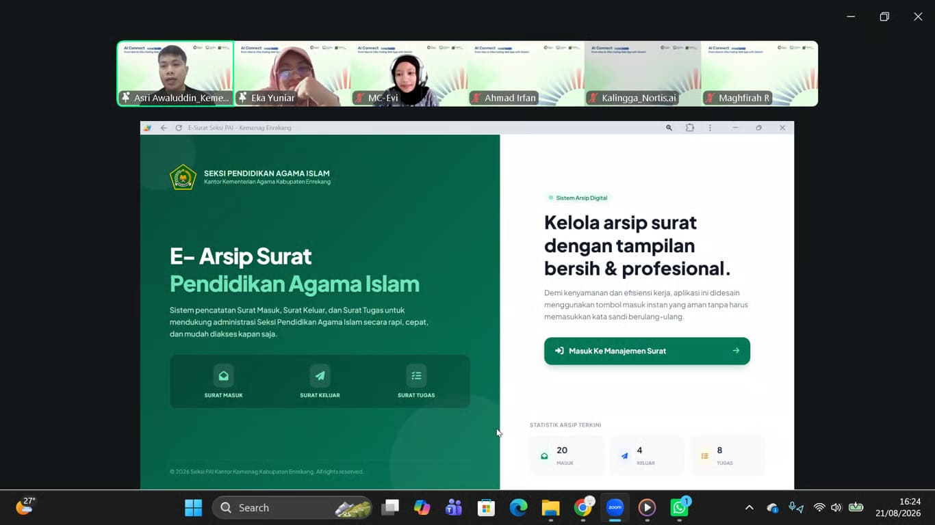935x525 pixels.
Task: Click Surat Keluar paper-plane icon
Action: click(320, 375)
